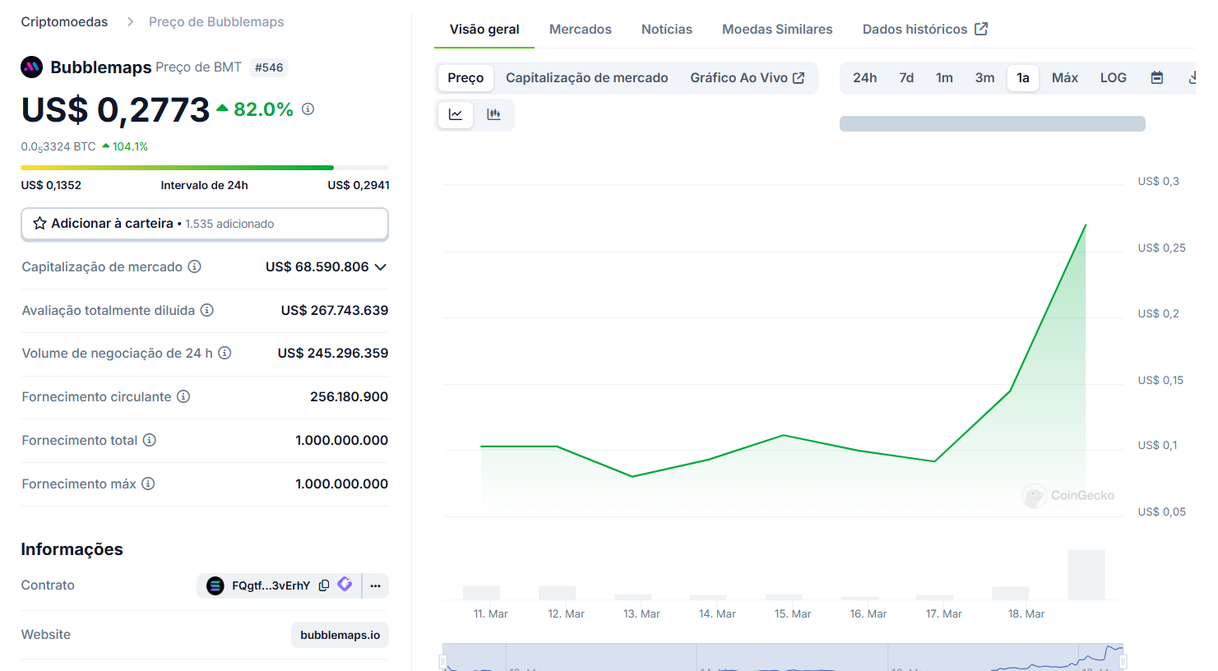Image resolution: width=1218 pixels, height=671 pixels.
Task: Open the calendar date range picker
Action: click(x=1157, y=77)
